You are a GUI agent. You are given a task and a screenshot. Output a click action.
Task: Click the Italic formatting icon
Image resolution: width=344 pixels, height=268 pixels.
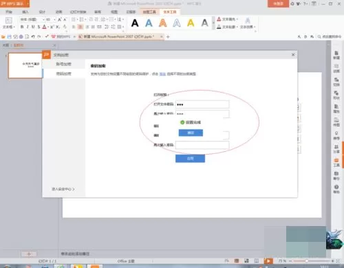coord(28,27)
